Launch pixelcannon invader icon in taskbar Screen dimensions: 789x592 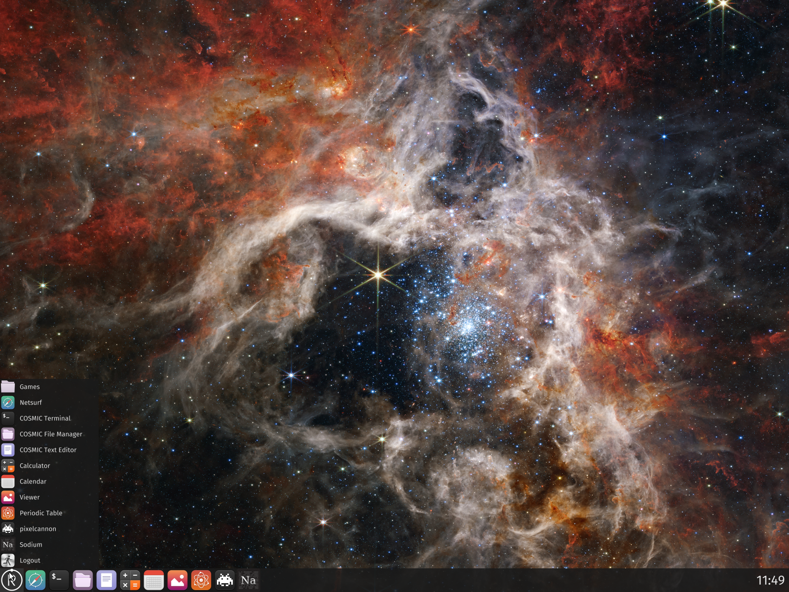click(x=225, y=580)
